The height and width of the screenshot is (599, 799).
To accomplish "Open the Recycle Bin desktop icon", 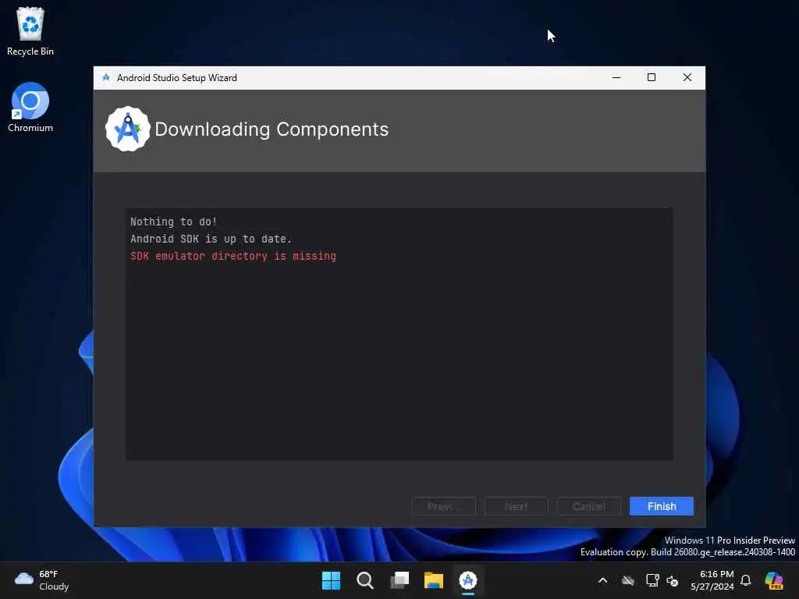I will (30, 31).
